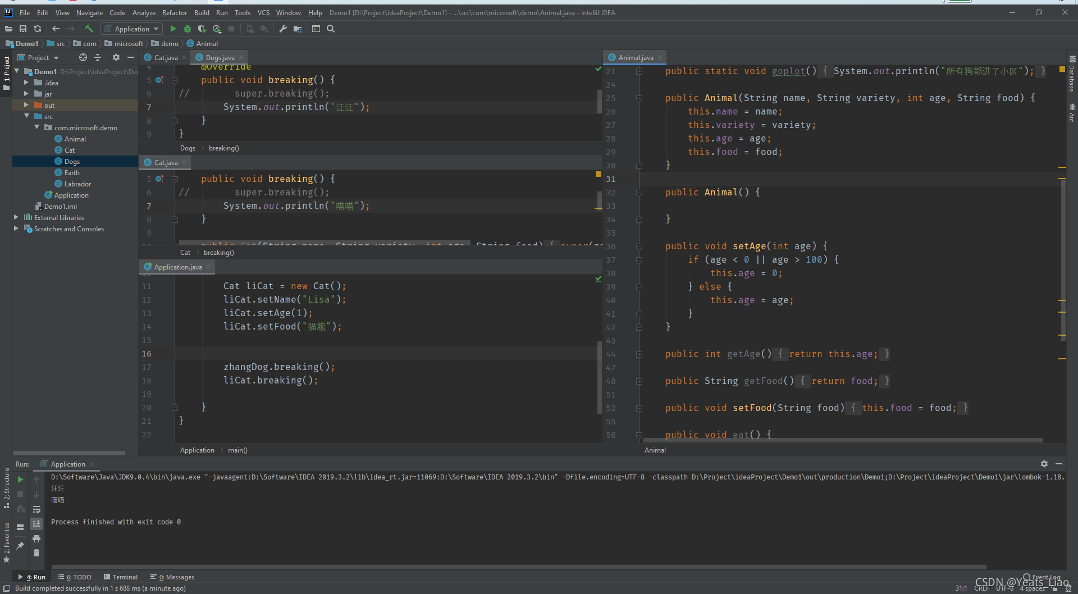Open Search Everywhere magnifier icon
Viewport: 1078px width, 594px height.
[331, 29]
